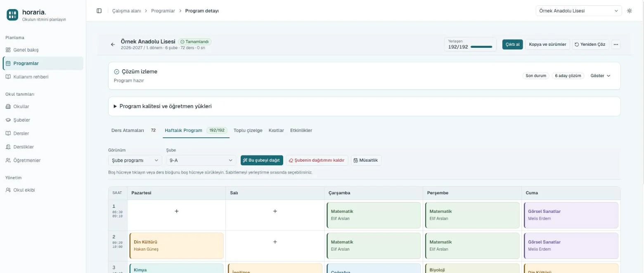Navigate to Dersler in the sidebar

click(x=43, y=133)
